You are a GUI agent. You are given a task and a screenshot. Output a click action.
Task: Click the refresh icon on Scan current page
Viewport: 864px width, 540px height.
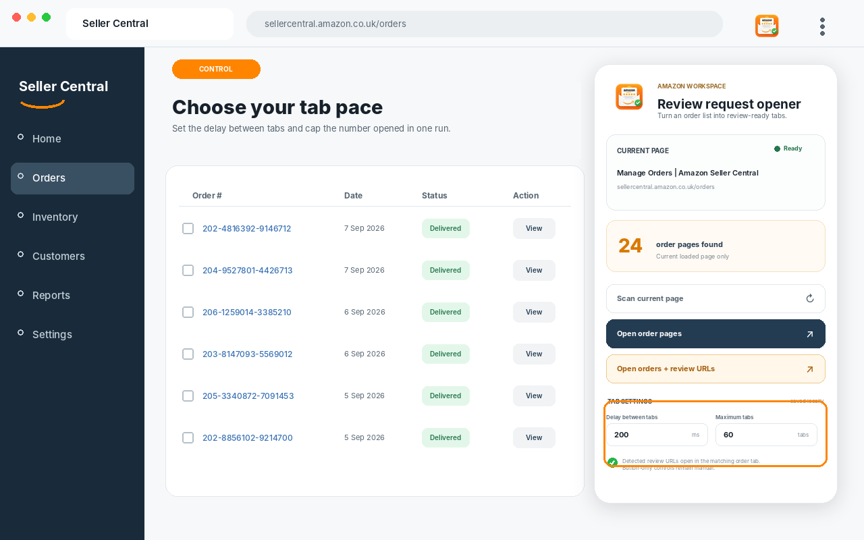pyautogui.click(x=810, y=298)
